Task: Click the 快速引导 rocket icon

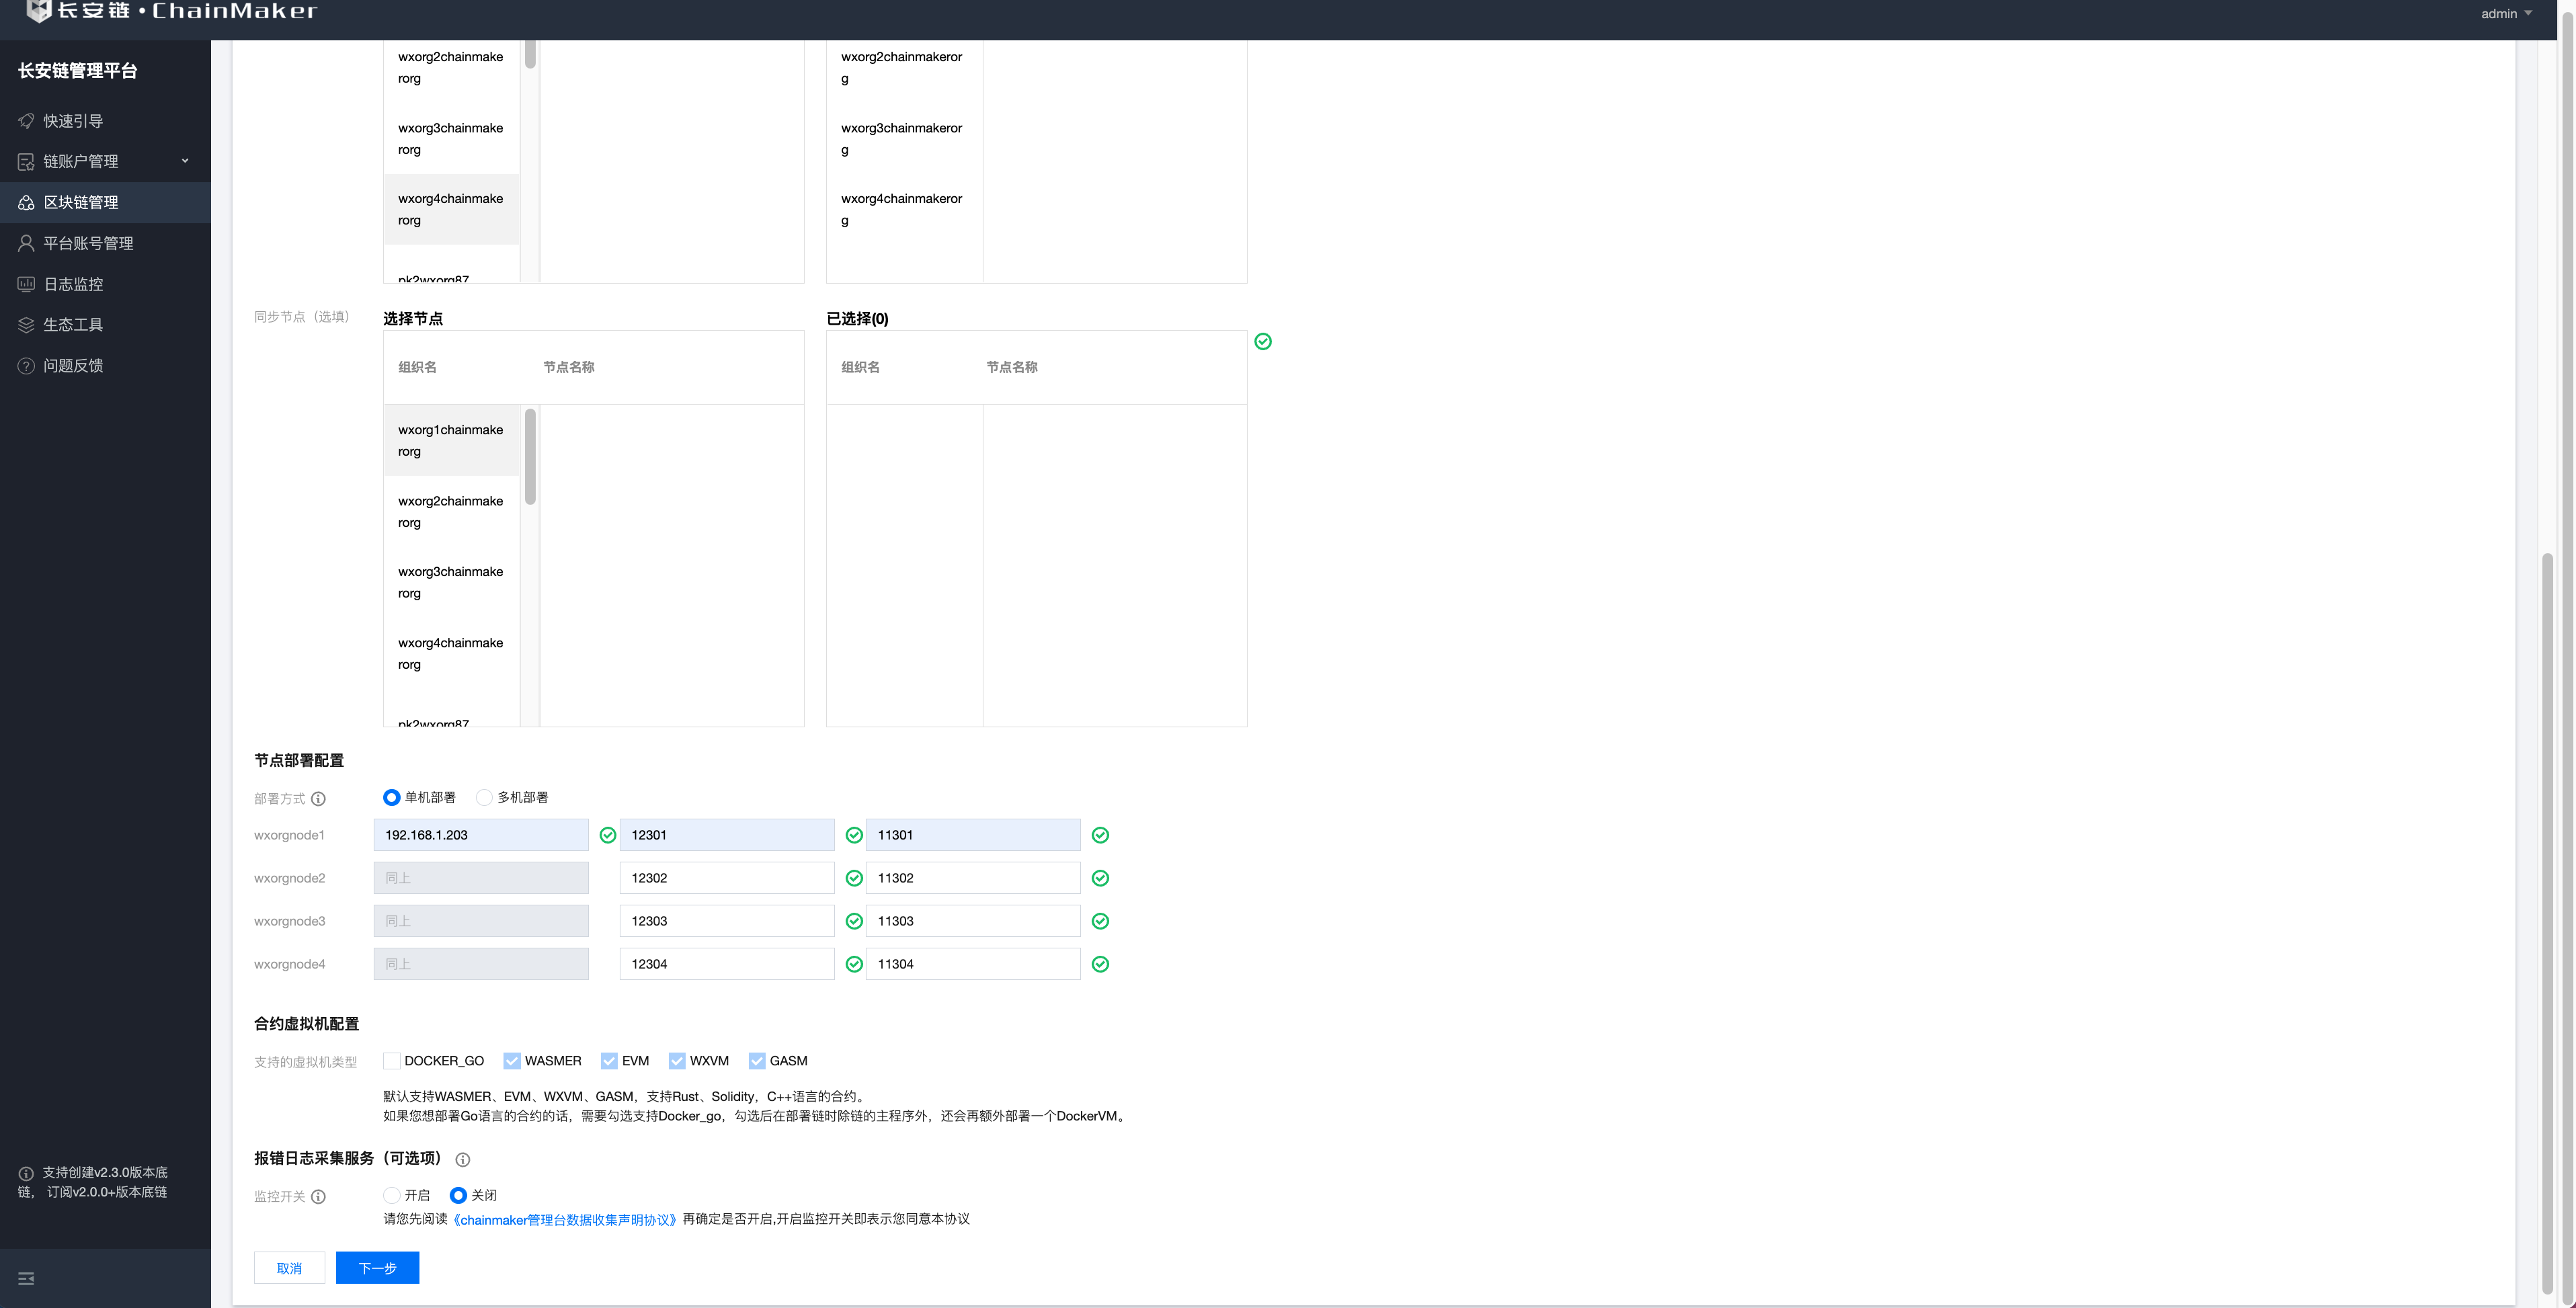Action: click(x=26, y=121)
